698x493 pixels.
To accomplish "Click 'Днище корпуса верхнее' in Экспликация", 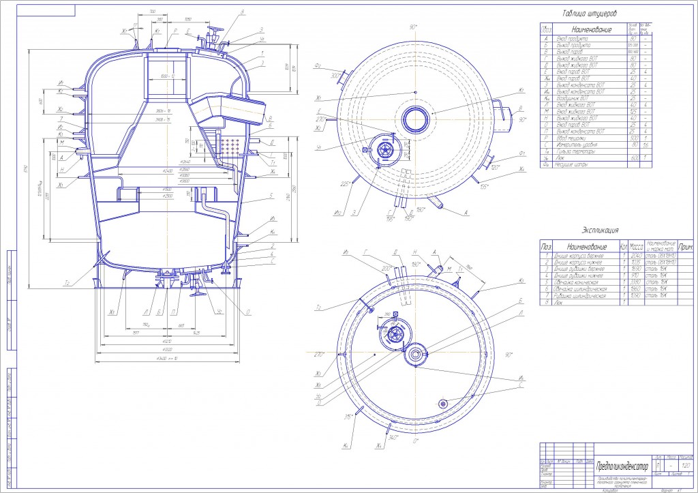I will [x=579, y=256].
